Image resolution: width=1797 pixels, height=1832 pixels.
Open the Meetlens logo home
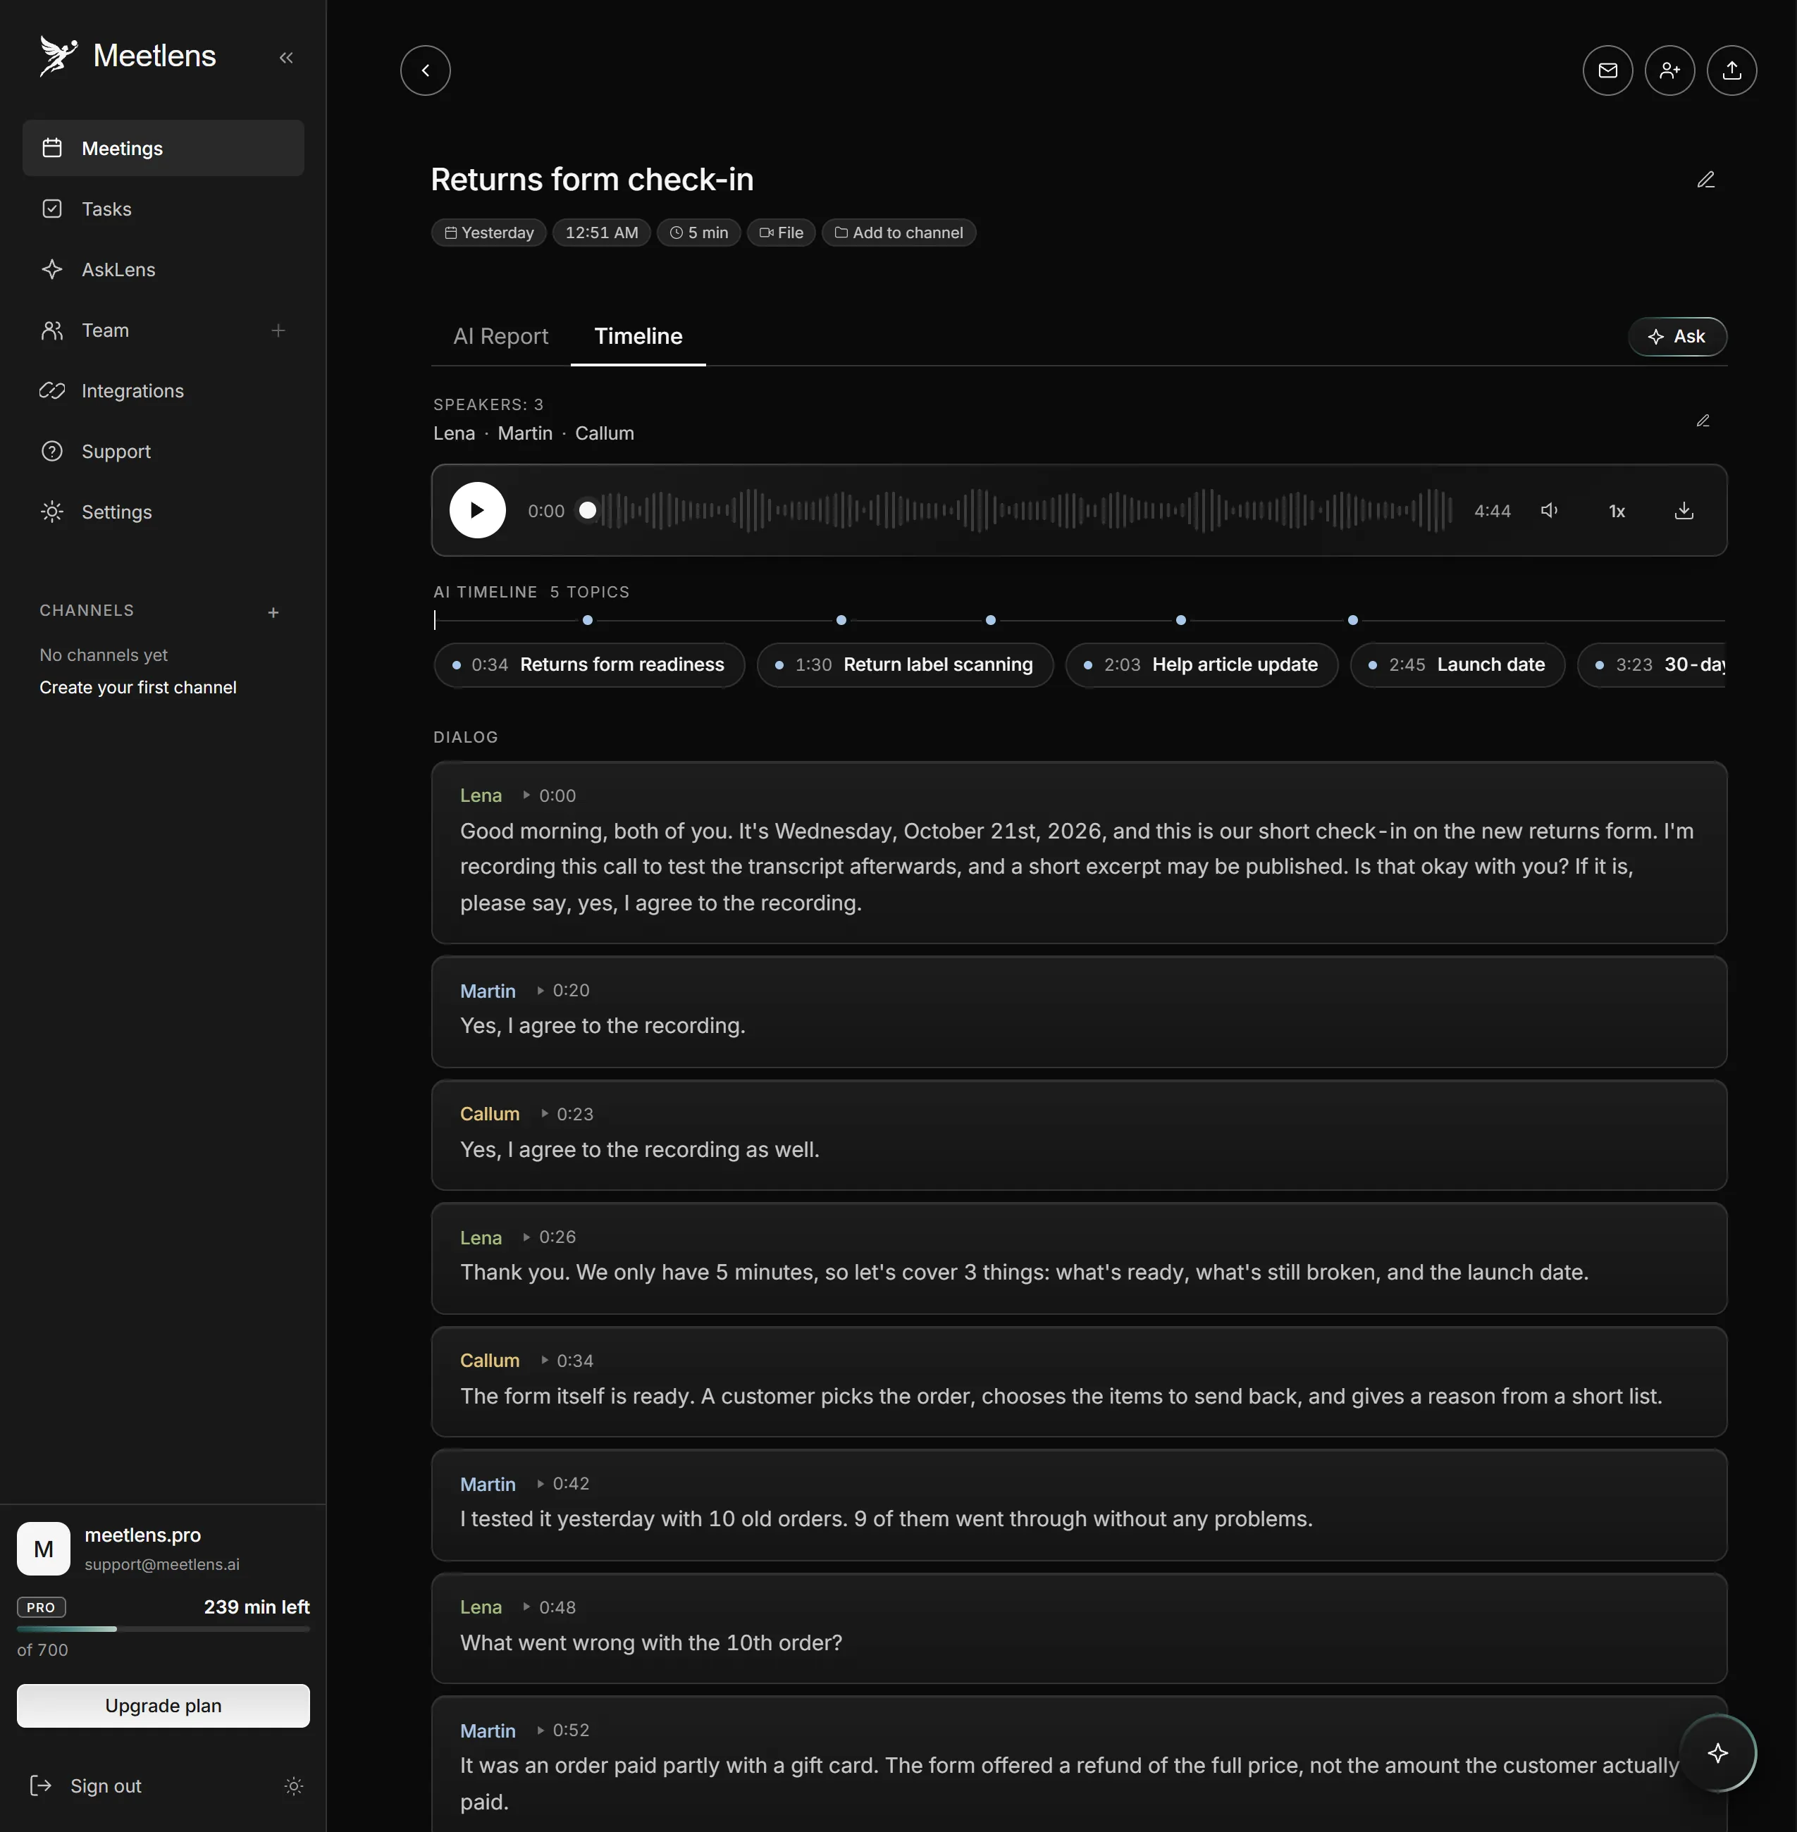128,56
